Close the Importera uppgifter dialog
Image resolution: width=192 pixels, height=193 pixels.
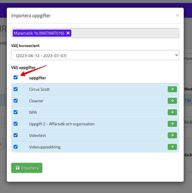point(178,15)
